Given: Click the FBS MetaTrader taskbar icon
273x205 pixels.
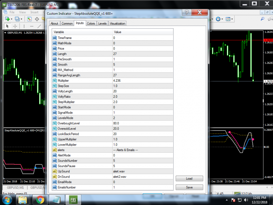Looking at the screenshot, I should 73,200.
